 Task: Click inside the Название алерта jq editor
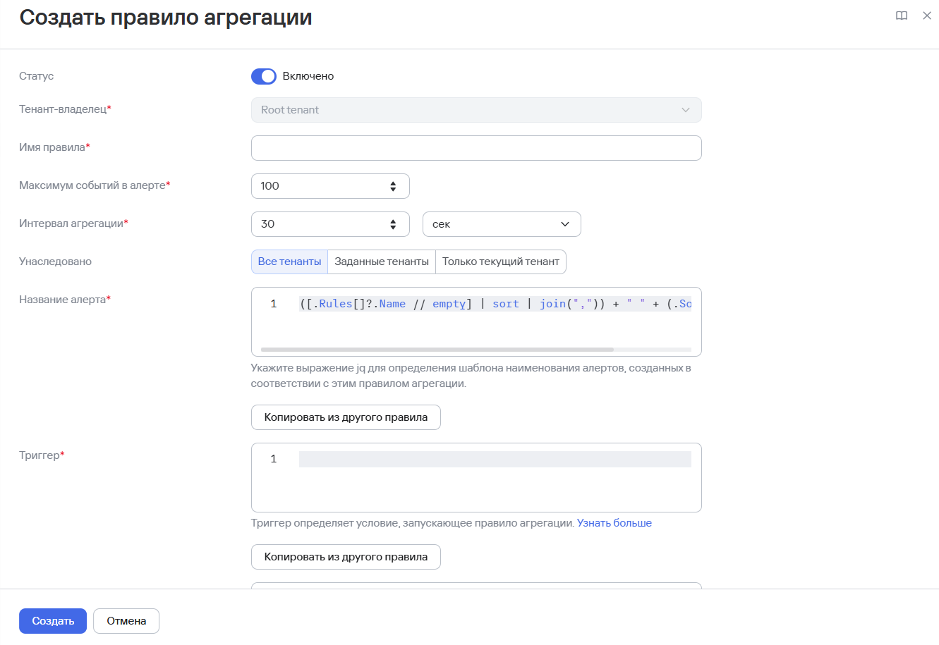[476, 321]
